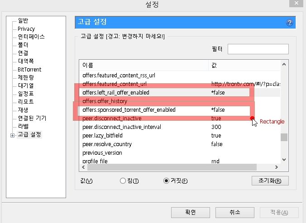The image size is (306, 223).
Task: Open BitTorrent settings category
Action: coord(29,69)
